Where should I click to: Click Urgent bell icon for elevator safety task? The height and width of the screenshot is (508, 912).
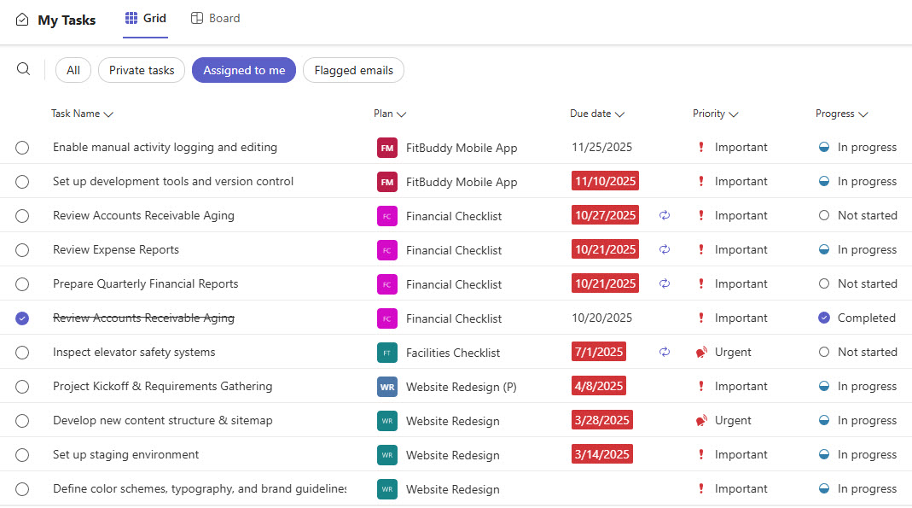tap(701, 352)
